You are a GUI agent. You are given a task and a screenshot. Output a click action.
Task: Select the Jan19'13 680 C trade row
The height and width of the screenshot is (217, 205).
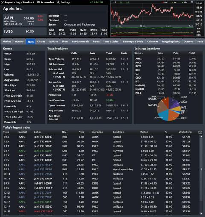click(x=101, y=137)
